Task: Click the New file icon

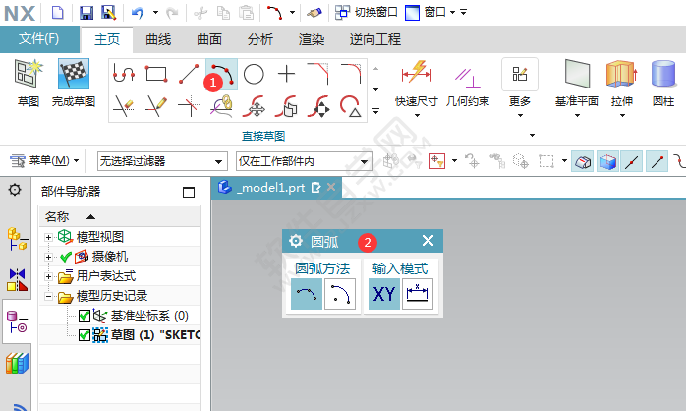Action: tap(57, 12)
